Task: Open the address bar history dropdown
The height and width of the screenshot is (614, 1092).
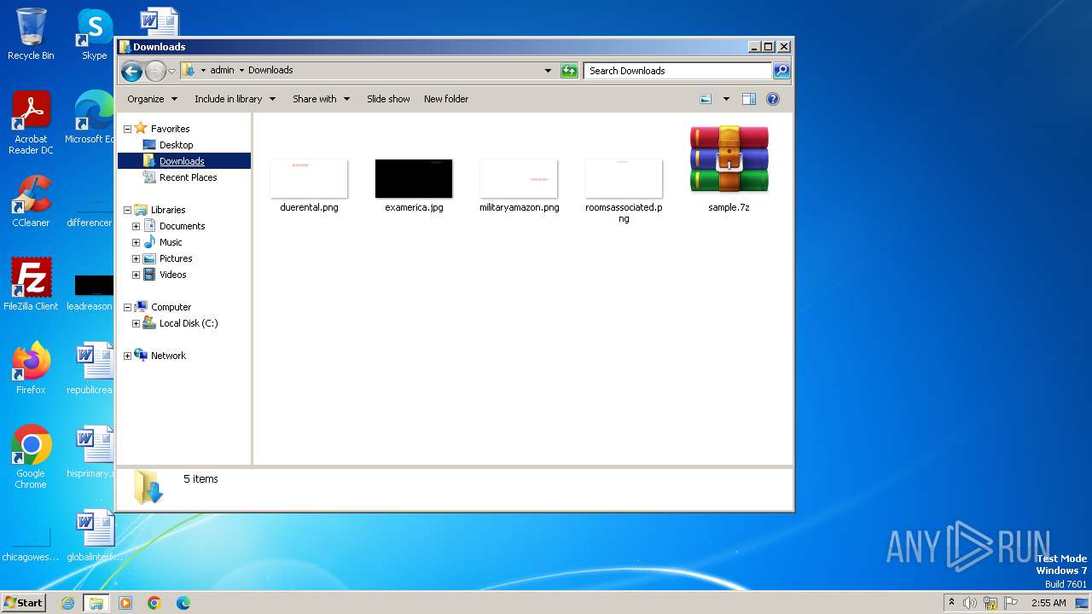Action: (x=548, y=71)
